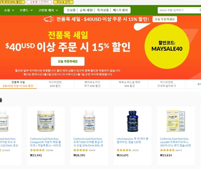Open the Life Extension Two-Per-Day image
The image size is (201, 169).
(x=133, y=121)
